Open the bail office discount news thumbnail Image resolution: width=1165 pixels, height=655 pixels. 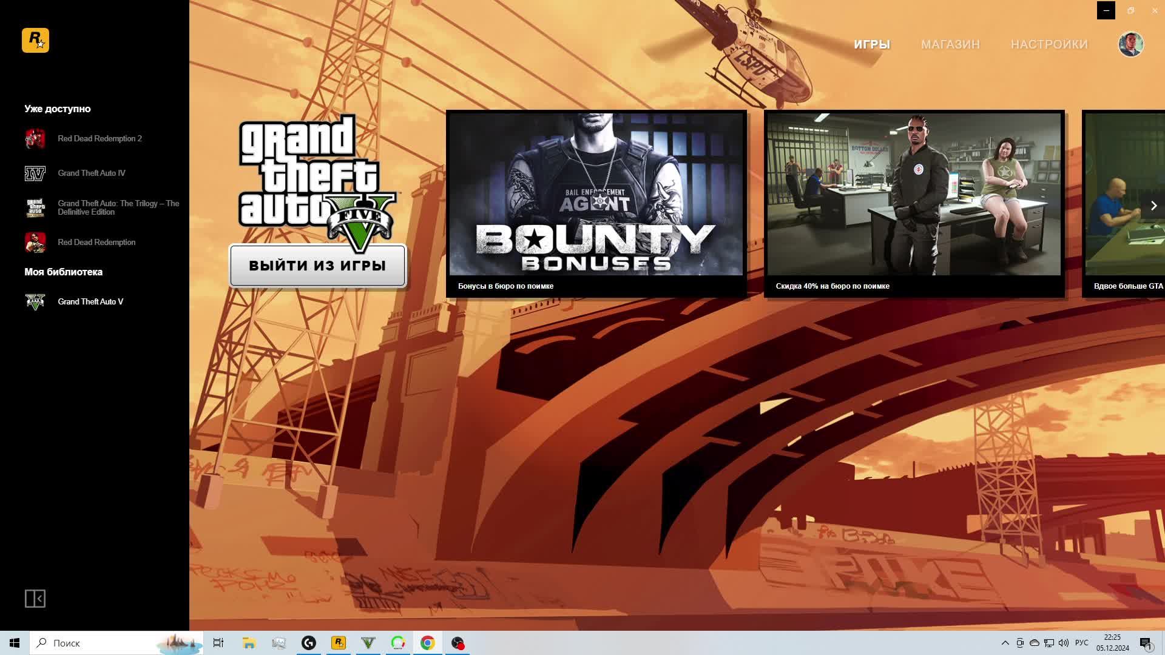[x=914, y=194]
